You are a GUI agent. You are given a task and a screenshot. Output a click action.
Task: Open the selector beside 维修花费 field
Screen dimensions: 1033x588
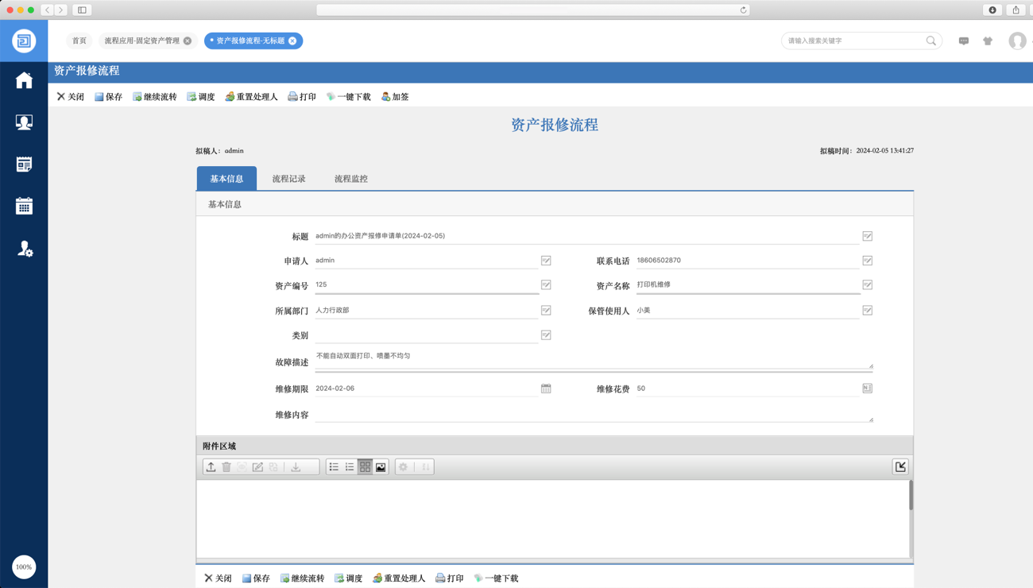click(867, 389)
